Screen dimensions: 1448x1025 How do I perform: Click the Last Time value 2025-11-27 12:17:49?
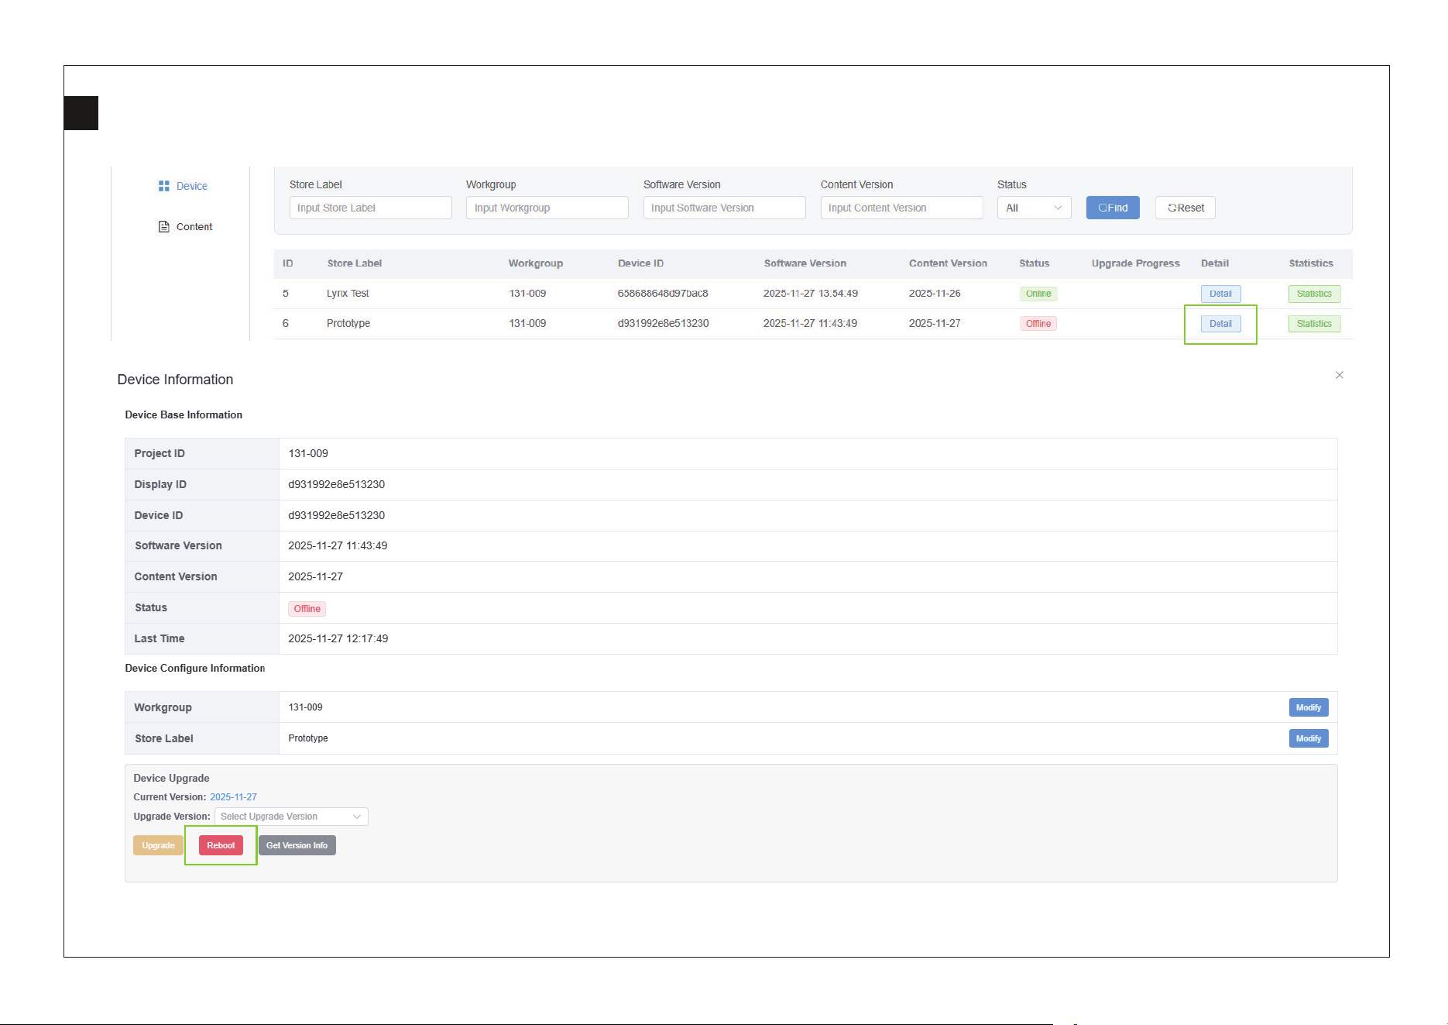click(x=338, y=638)
